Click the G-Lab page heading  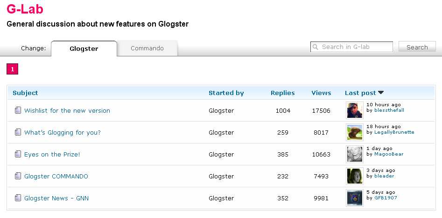(25, 9)
